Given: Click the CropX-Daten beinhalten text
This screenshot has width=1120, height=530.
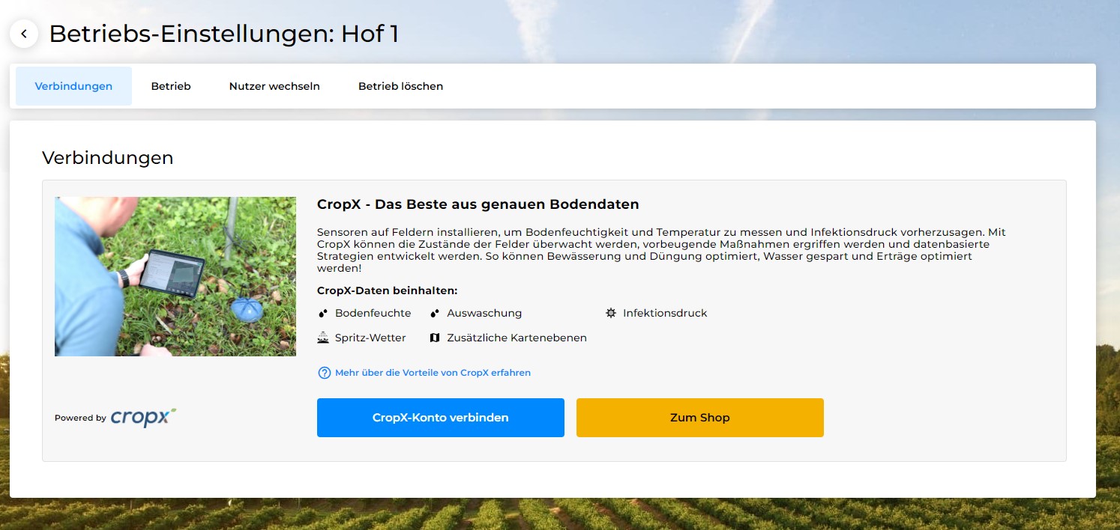Looking at the screenshot, I should click(x=387, y=290).
